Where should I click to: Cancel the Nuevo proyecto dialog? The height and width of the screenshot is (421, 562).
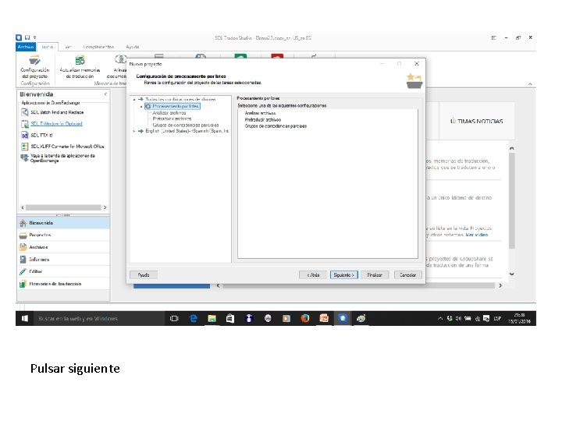[408, 275]
